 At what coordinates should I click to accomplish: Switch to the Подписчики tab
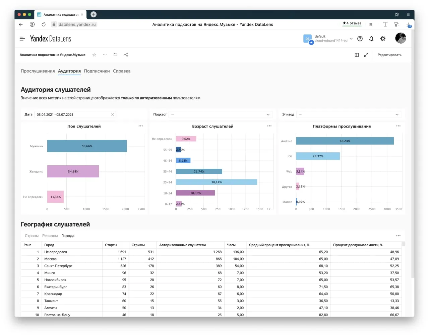[97, 71]
